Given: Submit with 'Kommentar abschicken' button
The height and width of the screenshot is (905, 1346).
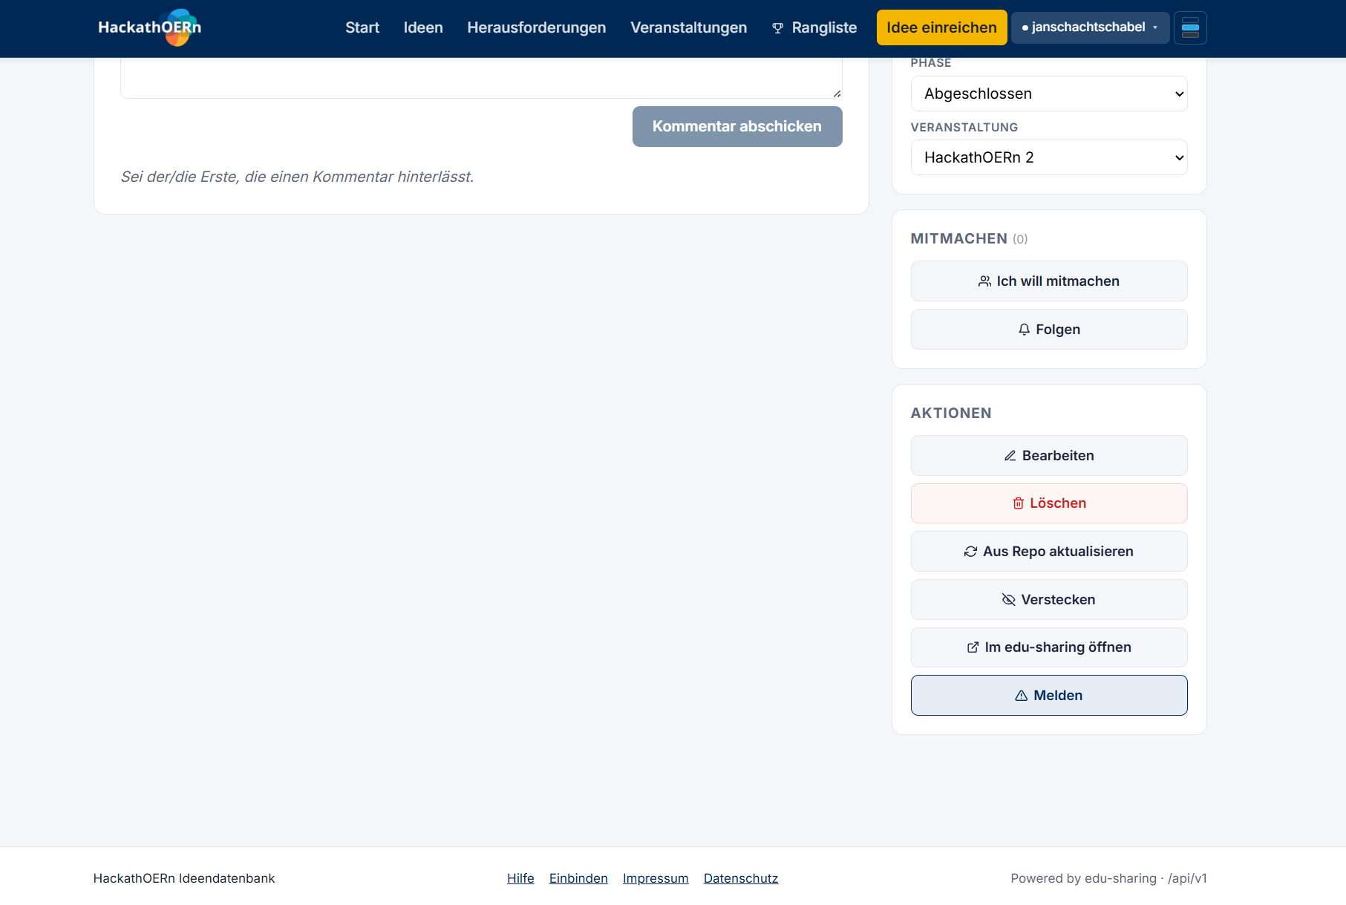Looking at the screenshot, I should [x=737, y=126].
